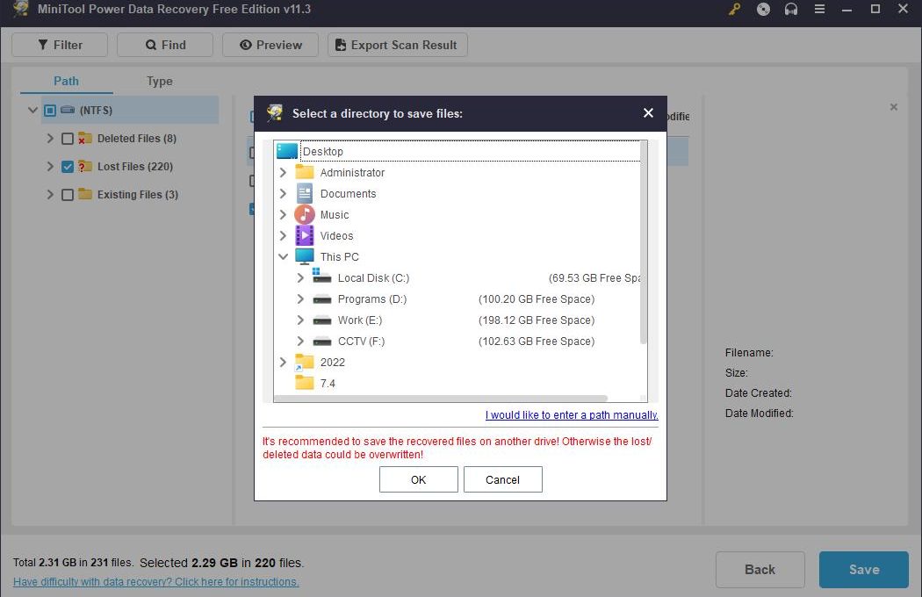This screenshot has height=597, width=922.
Task: Confirm with the OK button
Action: (x=419, y=479)
